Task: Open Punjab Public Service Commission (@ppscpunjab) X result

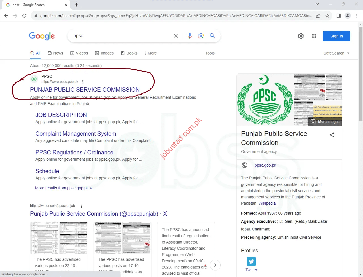Action: [98, 214]
